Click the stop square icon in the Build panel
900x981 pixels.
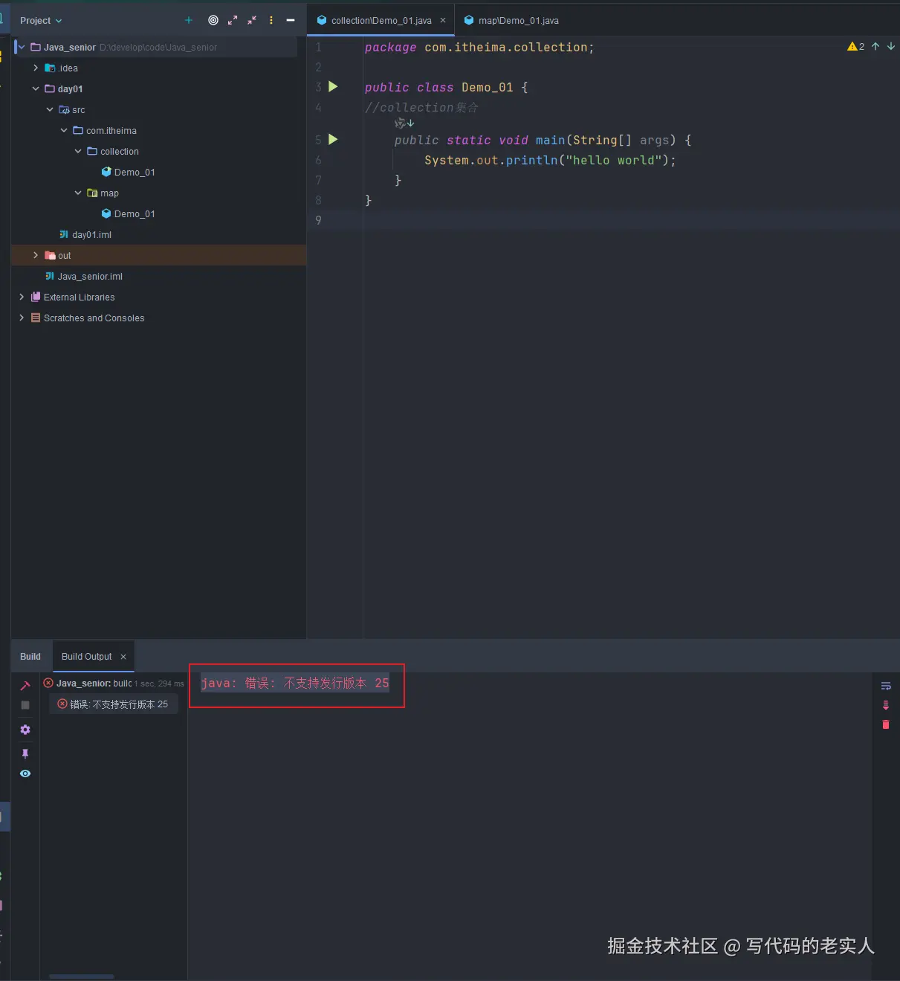(25, 704)
